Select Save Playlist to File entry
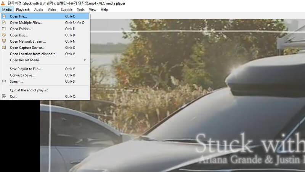 tap(25, 69)
